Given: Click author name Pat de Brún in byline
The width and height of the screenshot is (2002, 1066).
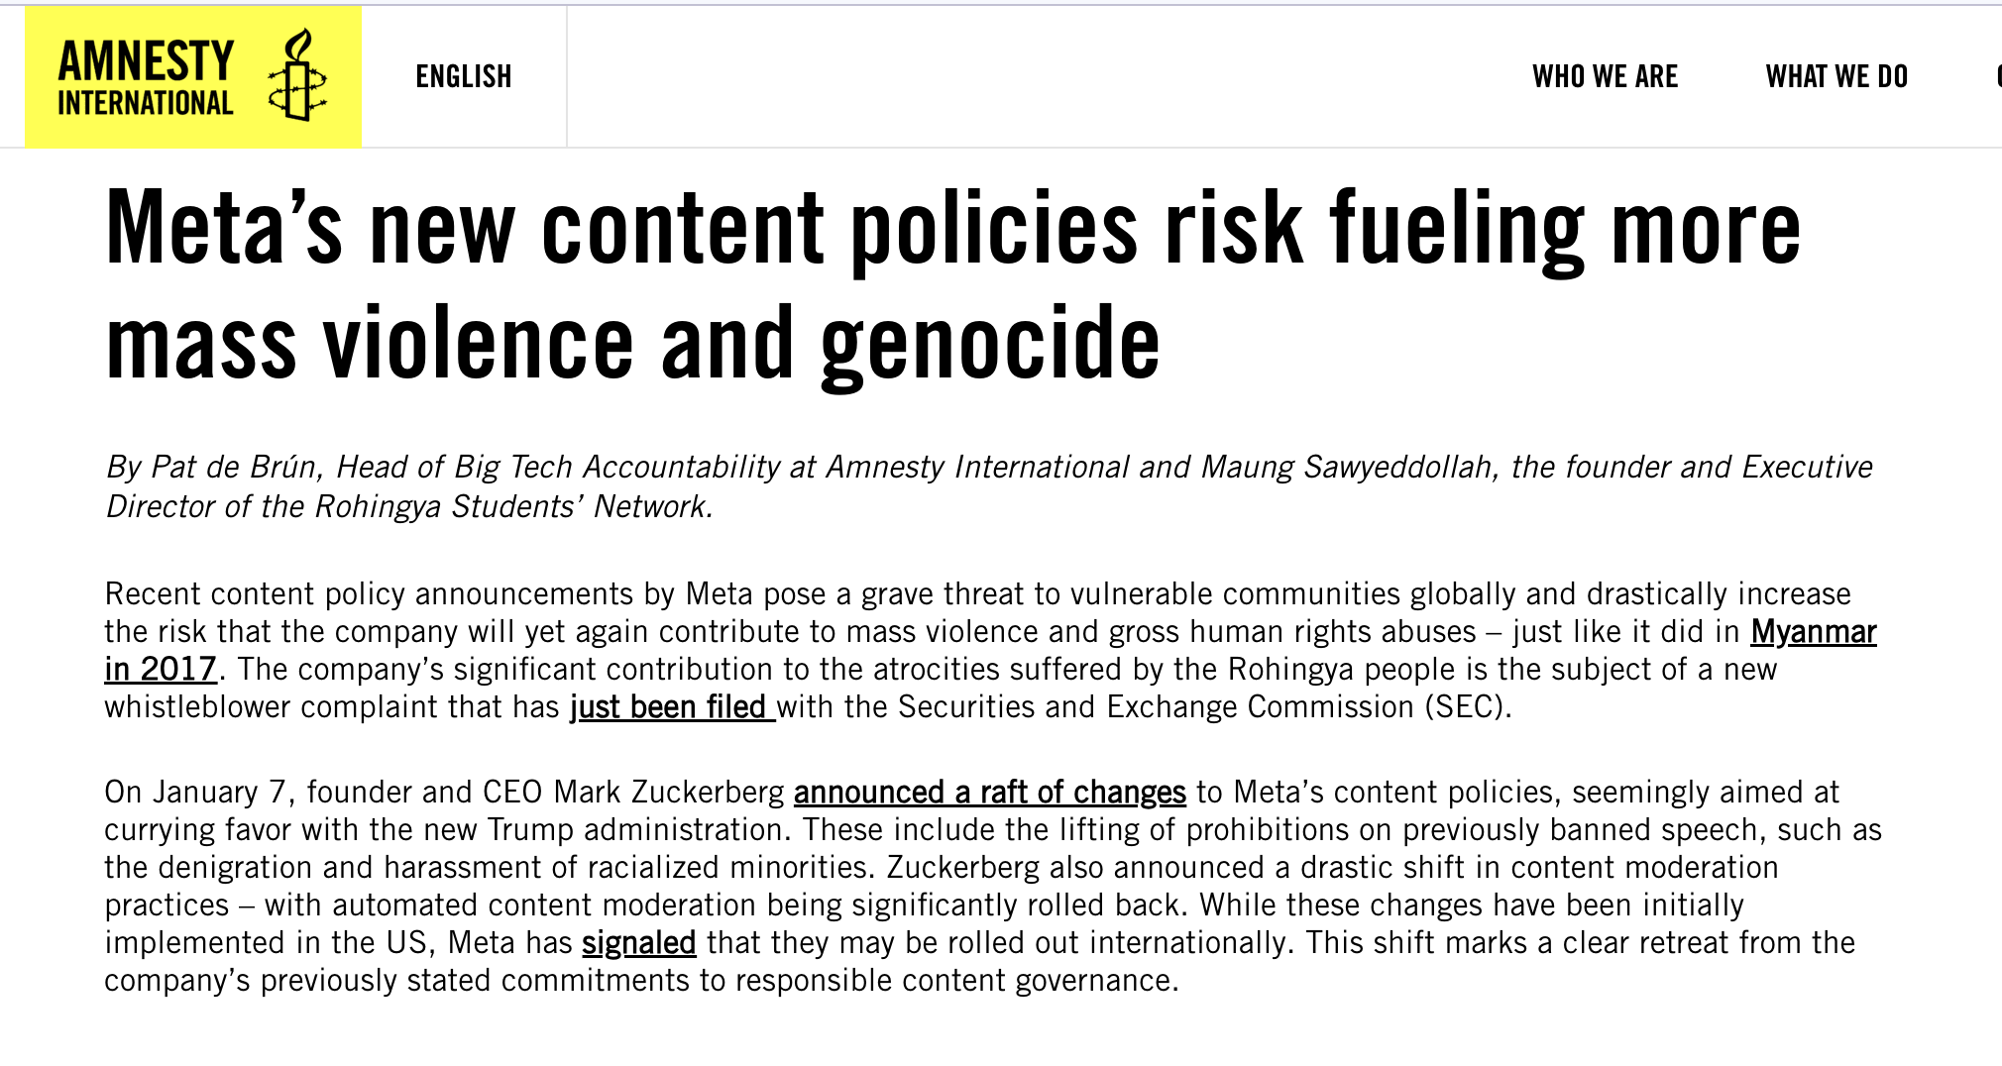Looking at the screenshot, I should 234,467.
